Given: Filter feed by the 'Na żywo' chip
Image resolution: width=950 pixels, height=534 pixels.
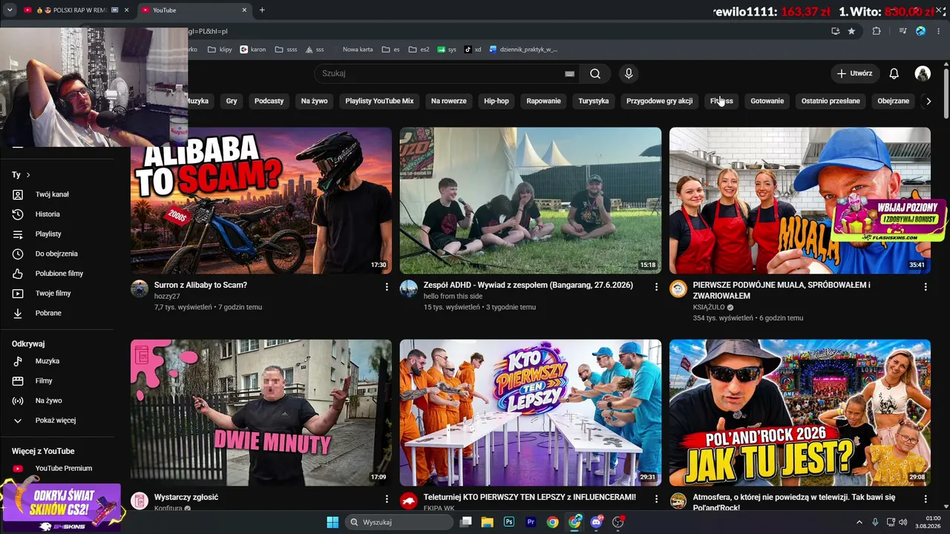Looking at the screenshot, I should point(315,101).
